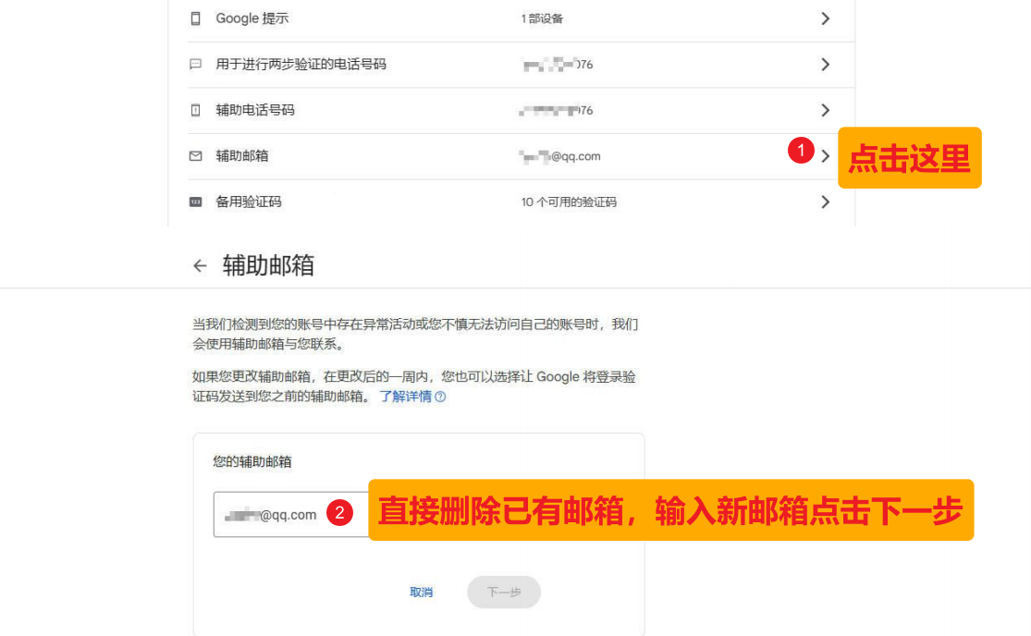Select 用于进行两步验证的电话号码 label
This screenshot has width=1031, height=636.
tap(301, 65)
